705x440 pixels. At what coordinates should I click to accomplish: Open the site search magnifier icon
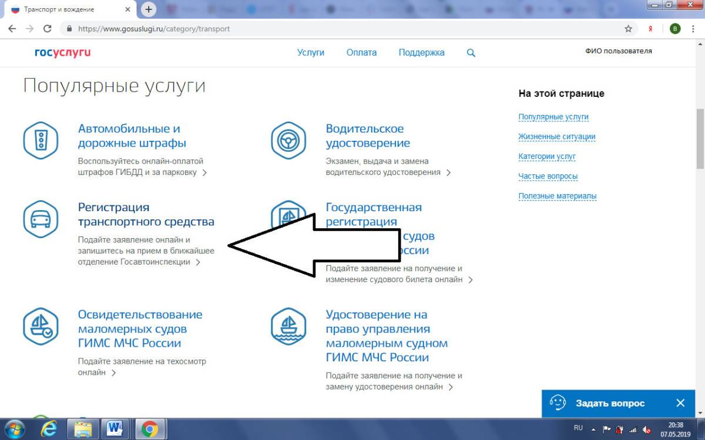coord(471,53)
